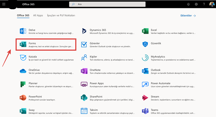216x117 pixels.
Task: Open the account profile picture
Action: (x=212, y=4)
